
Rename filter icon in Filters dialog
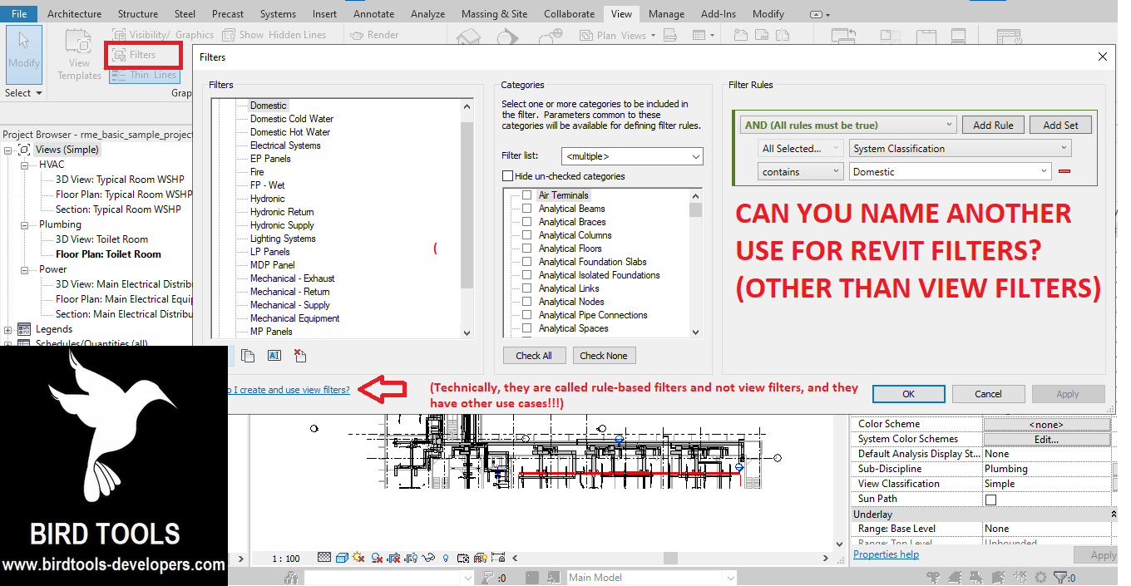[x=274, y=356]
